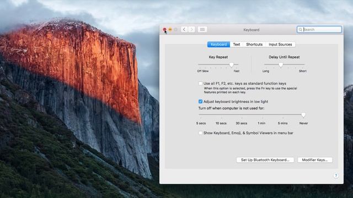The image size is (353, 198).
Task: Click the 5 secs label on backlight slider
Action: point(201,123)
